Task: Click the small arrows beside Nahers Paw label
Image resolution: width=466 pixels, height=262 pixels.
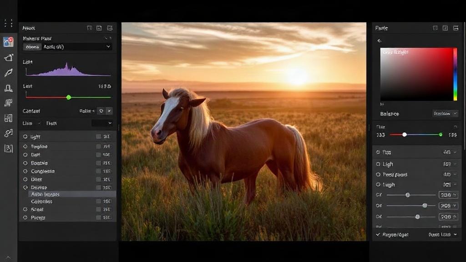Action: pos(108,38)
